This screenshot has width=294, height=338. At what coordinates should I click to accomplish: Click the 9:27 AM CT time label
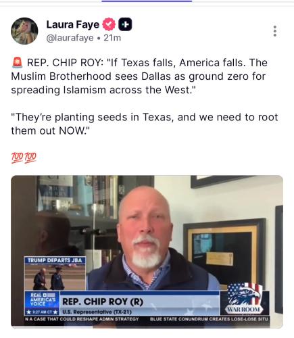click(x=42, y=312)
